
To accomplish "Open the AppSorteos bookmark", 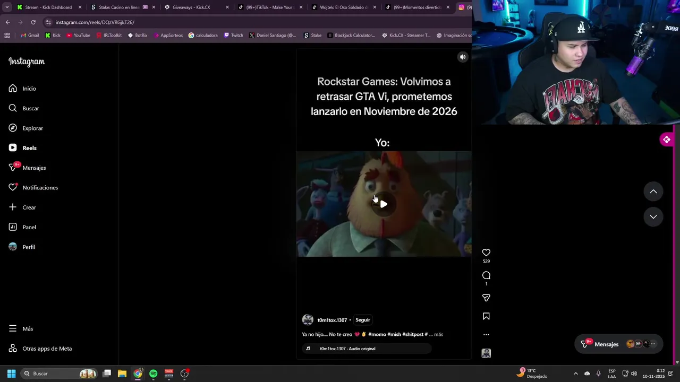I will 168,36.
